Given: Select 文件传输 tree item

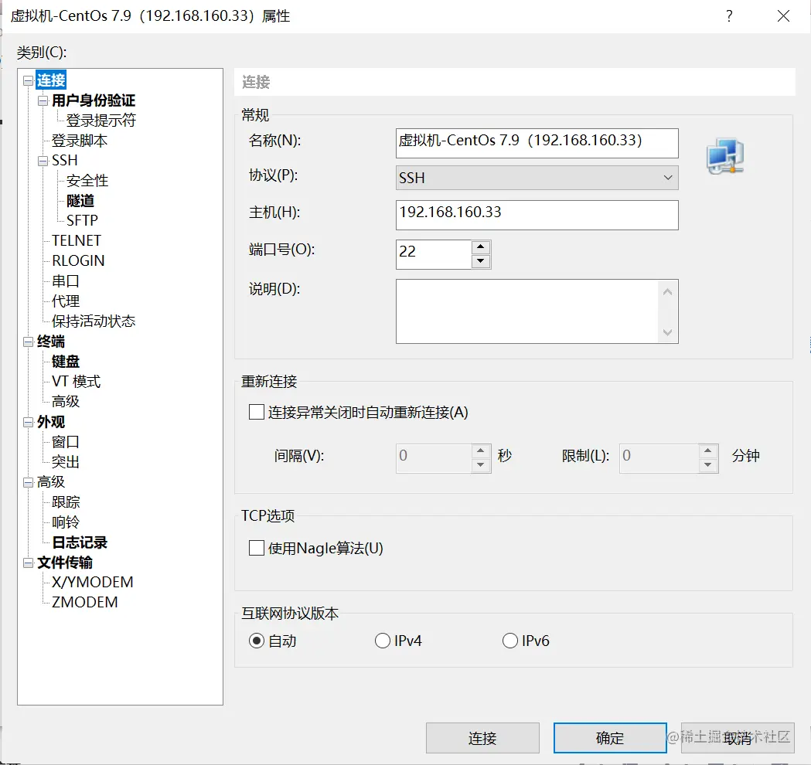Looking at the screenshot, I should point(65,563).
